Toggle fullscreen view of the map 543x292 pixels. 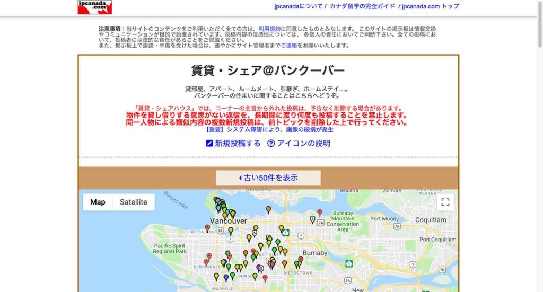pos(445,202)
